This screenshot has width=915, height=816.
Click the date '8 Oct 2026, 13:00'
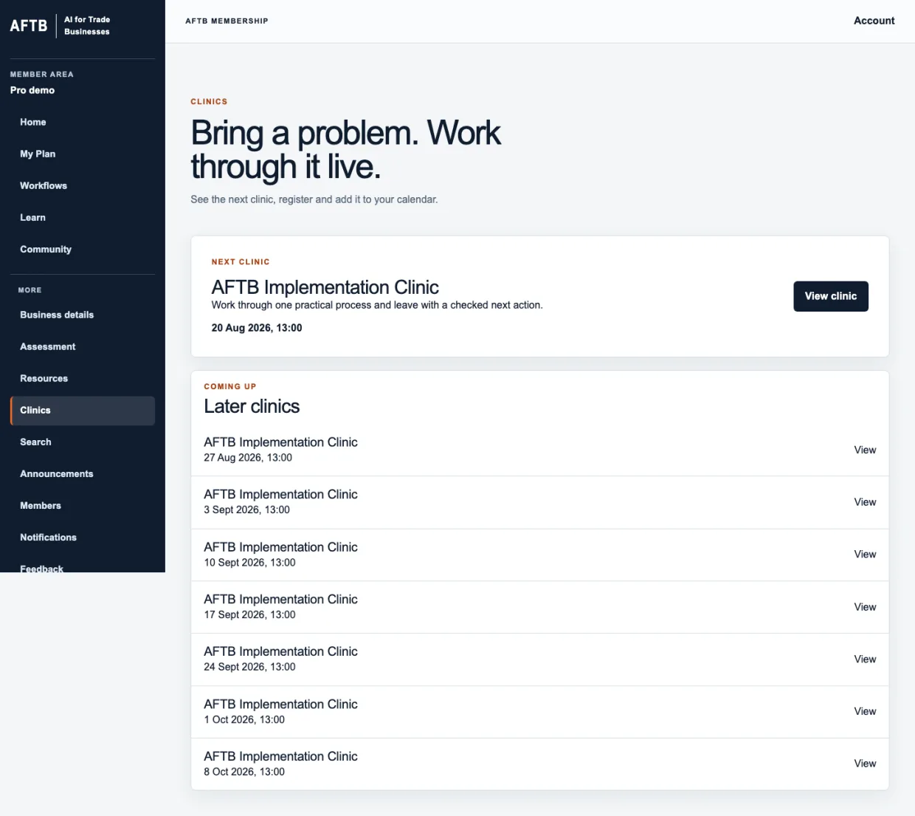pyautogui.click(x=244, y=772)
